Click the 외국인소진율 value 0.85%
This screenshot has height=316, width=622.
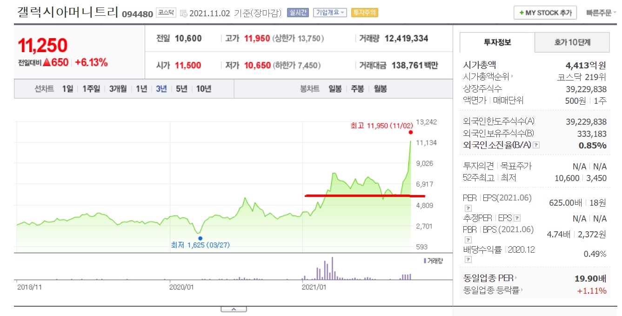pos(593,145)
